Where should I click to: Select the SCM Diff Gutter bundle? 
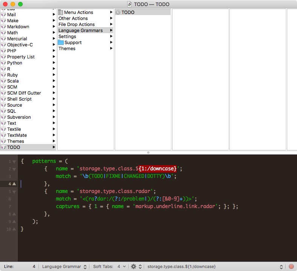pyautogui.click(x=28, y=93)
